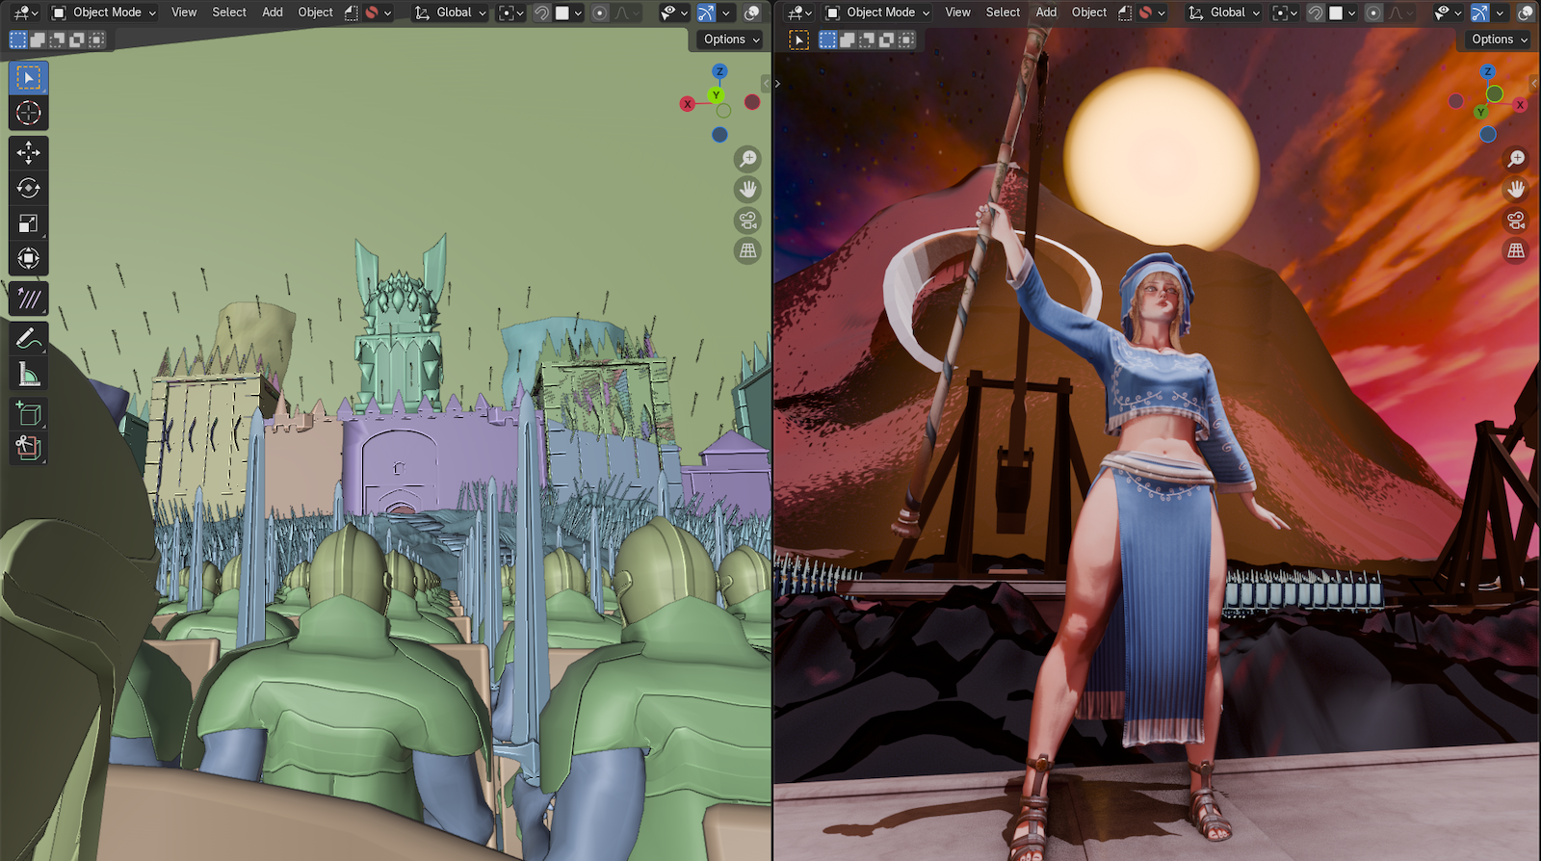Click pan hand icon in left viewport
1541x861 pixels.
coord(747,190)
